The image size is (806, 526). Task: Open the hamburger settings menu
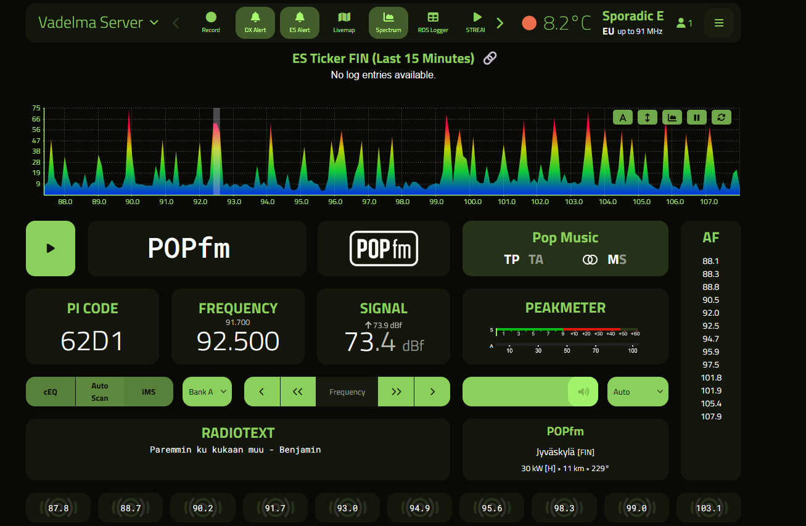click(x=719, y=23)
